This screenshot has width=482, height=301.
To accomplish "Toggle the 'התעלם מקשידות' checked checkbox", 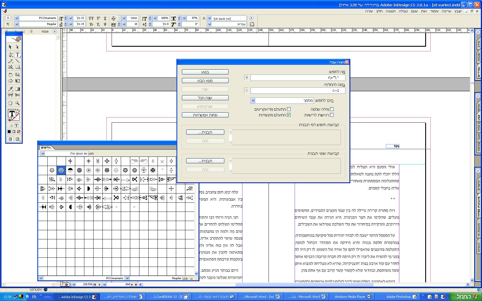I will tap(289, 115).
